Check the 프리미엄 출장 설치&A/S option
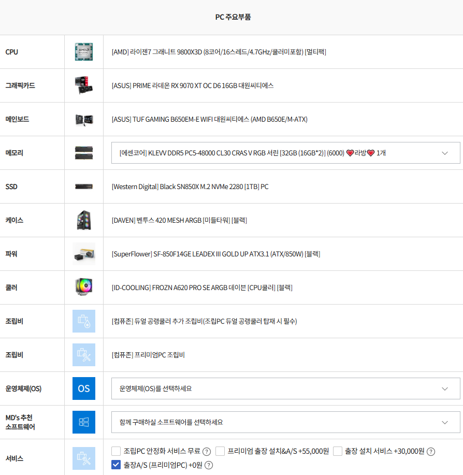Viewport: 463px width, 475px height. pos(220,451)
